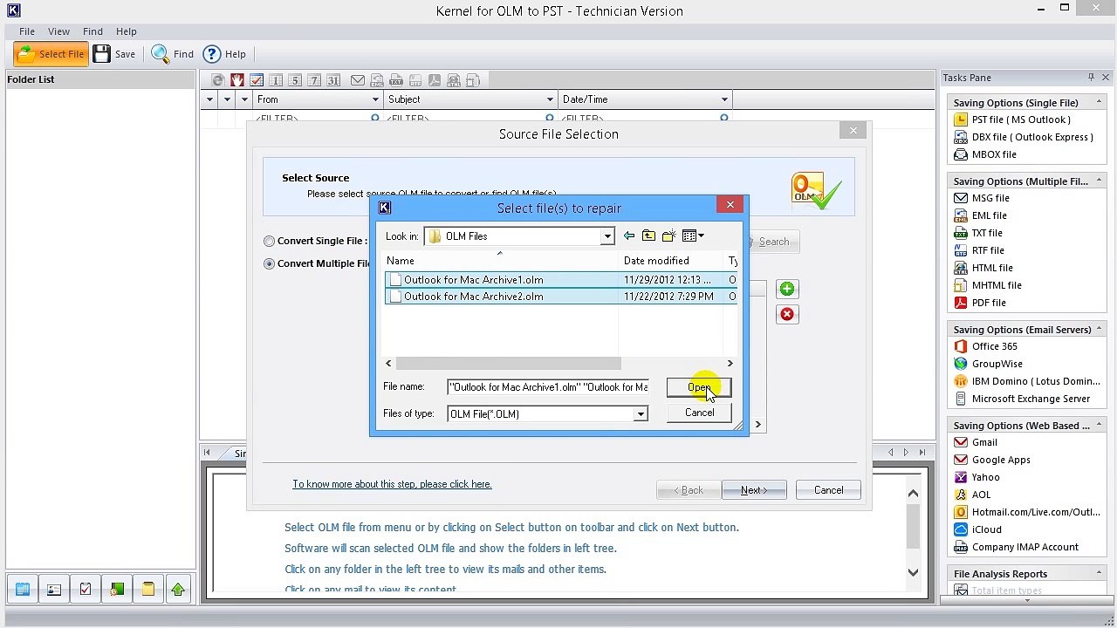Click the red remove file button
1117x628 pixels.
[x=787, y=314]
